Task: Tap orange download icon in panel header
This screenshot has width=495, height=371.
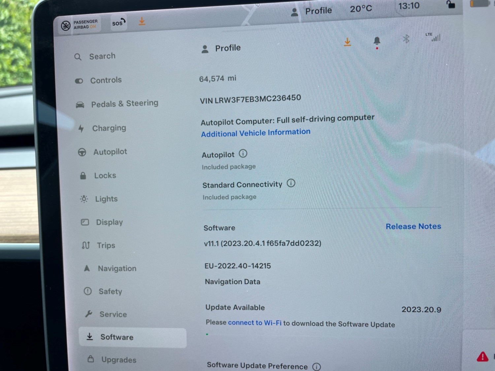Action: (347, 42)
